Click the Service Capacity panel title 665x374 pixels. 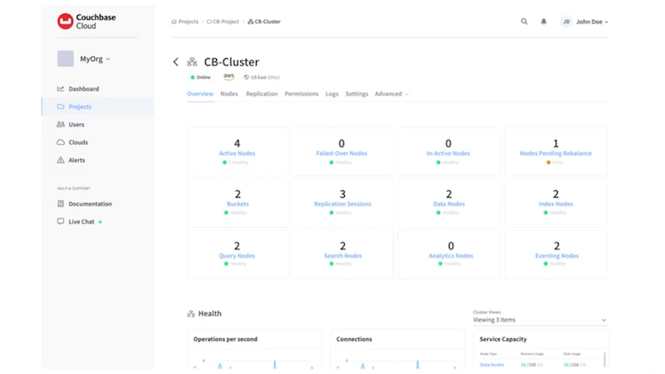click(503, 339)
